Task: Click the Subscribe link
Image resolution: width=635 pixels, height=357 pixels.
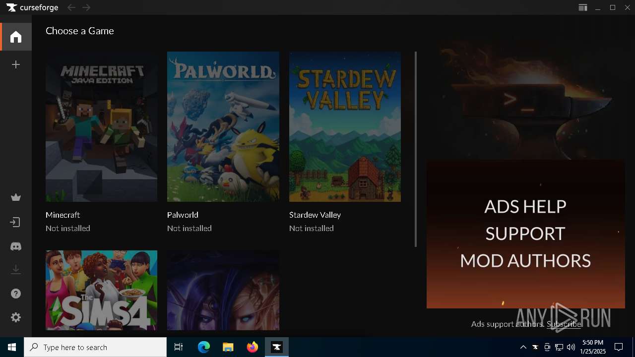Action: 564,324
